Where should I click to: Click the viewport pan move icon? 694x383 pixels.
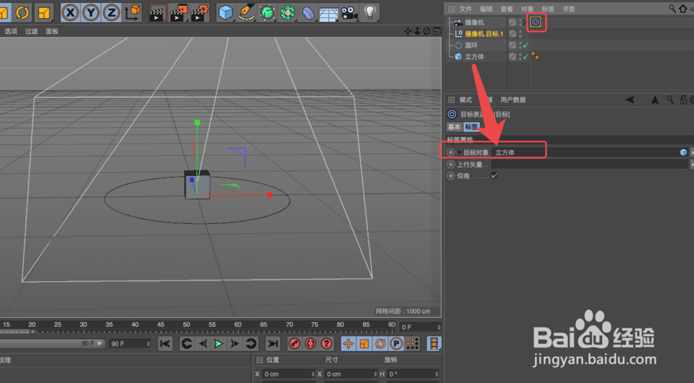pyautogui.click(x=407, y=31)
